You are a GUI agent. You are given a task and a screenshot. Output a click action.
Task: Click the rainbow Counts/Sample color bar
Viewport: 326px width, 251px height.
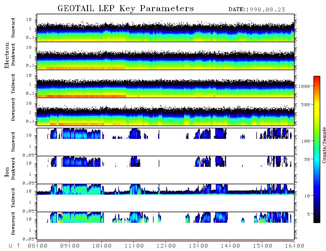317,149
